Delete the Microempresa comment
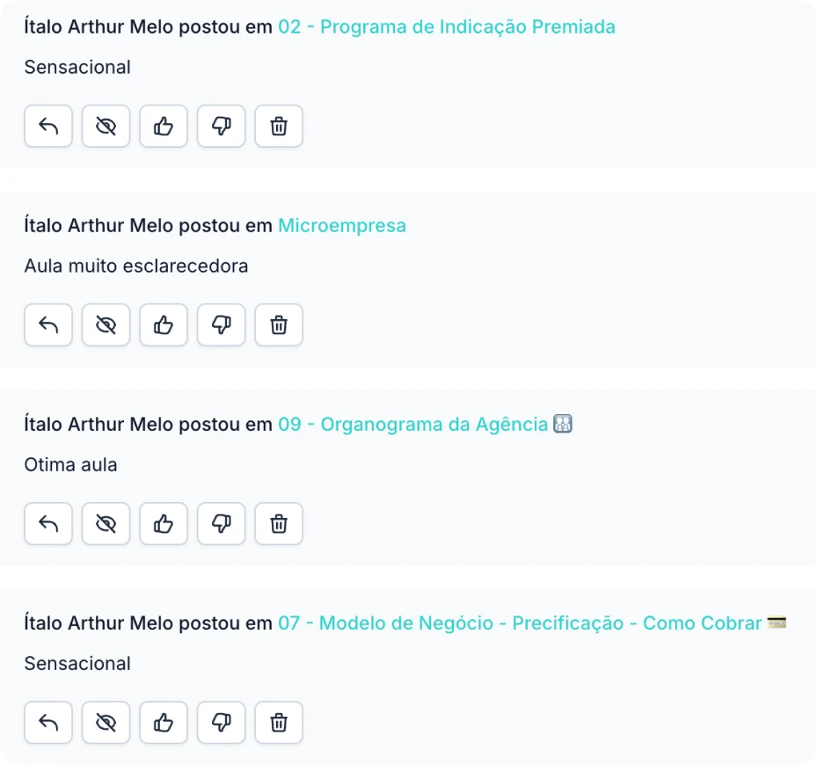 (279, 325)
